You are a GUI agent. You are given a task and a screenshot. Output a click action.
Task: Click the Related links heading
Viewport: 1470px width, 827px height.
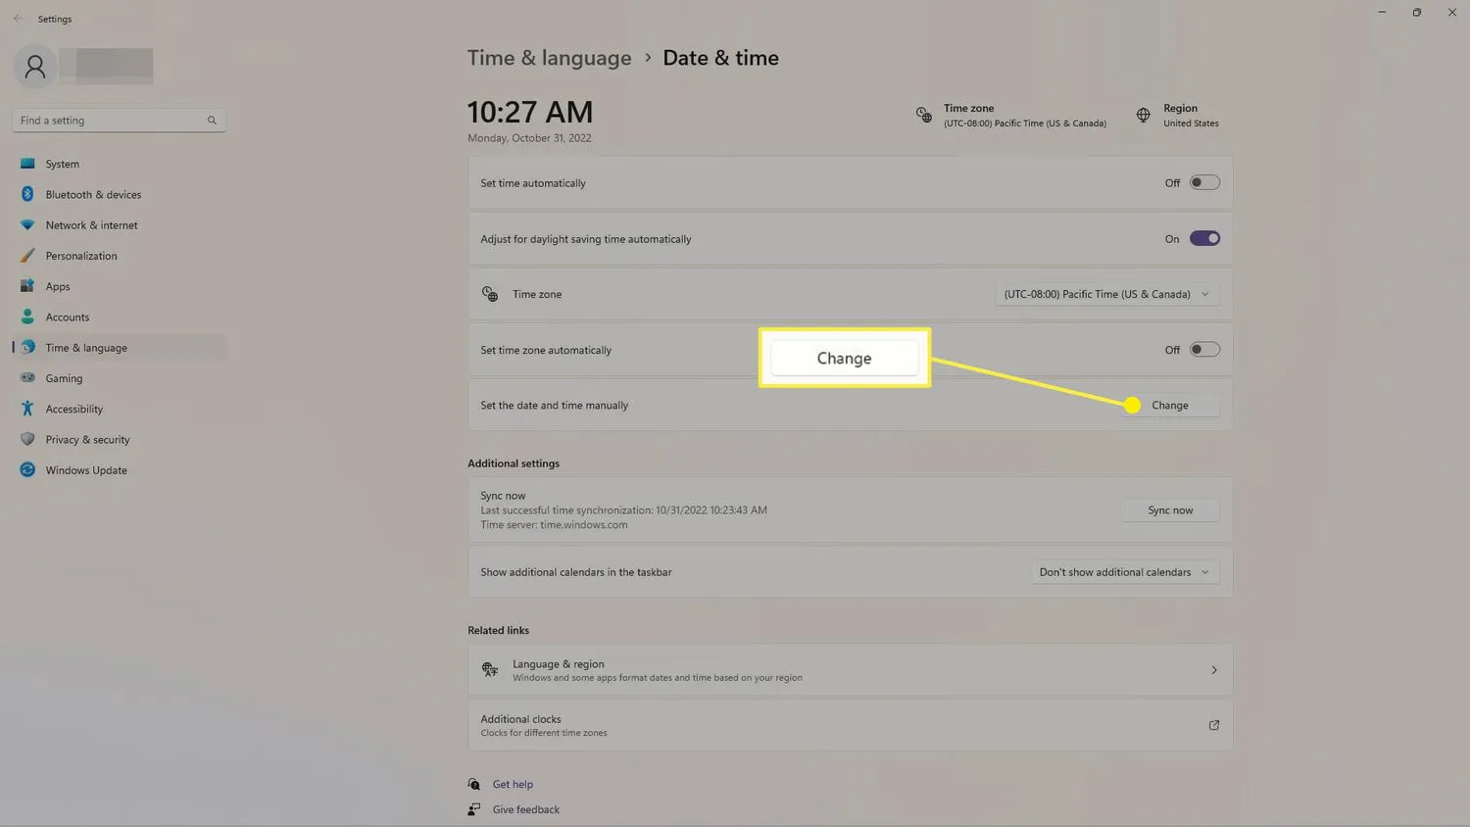[498, 630]
